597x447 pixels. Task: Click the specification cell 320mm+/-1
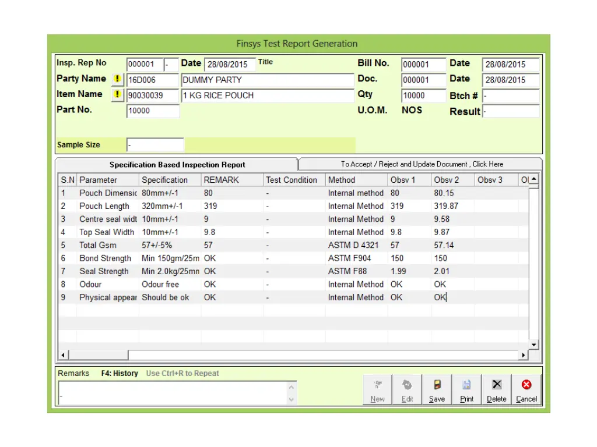170,206
